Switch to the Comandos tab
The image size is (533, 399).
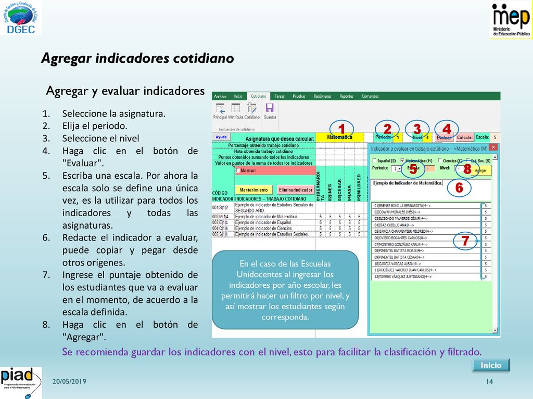370,96
